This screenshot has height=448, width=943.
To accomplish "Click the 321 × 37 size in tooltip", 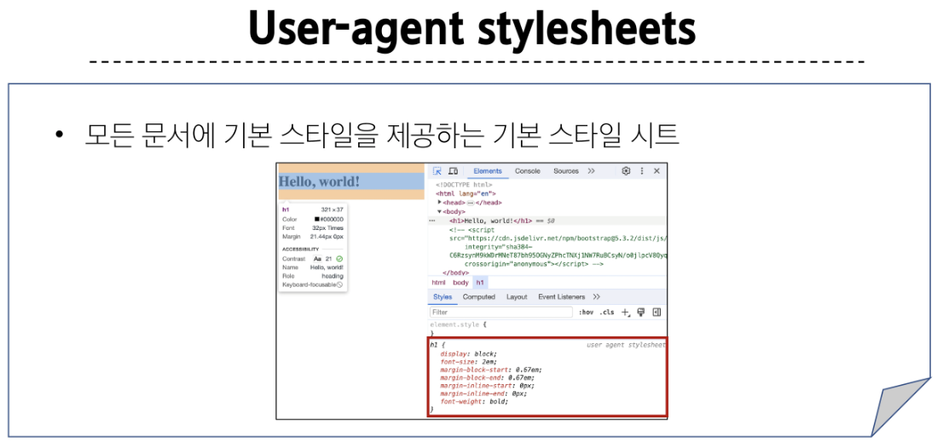I will [332, 210].
